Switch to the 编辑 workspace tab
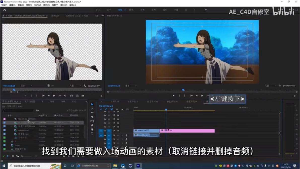The height and width of the screenshot is (169, 300). pos(120,10)
